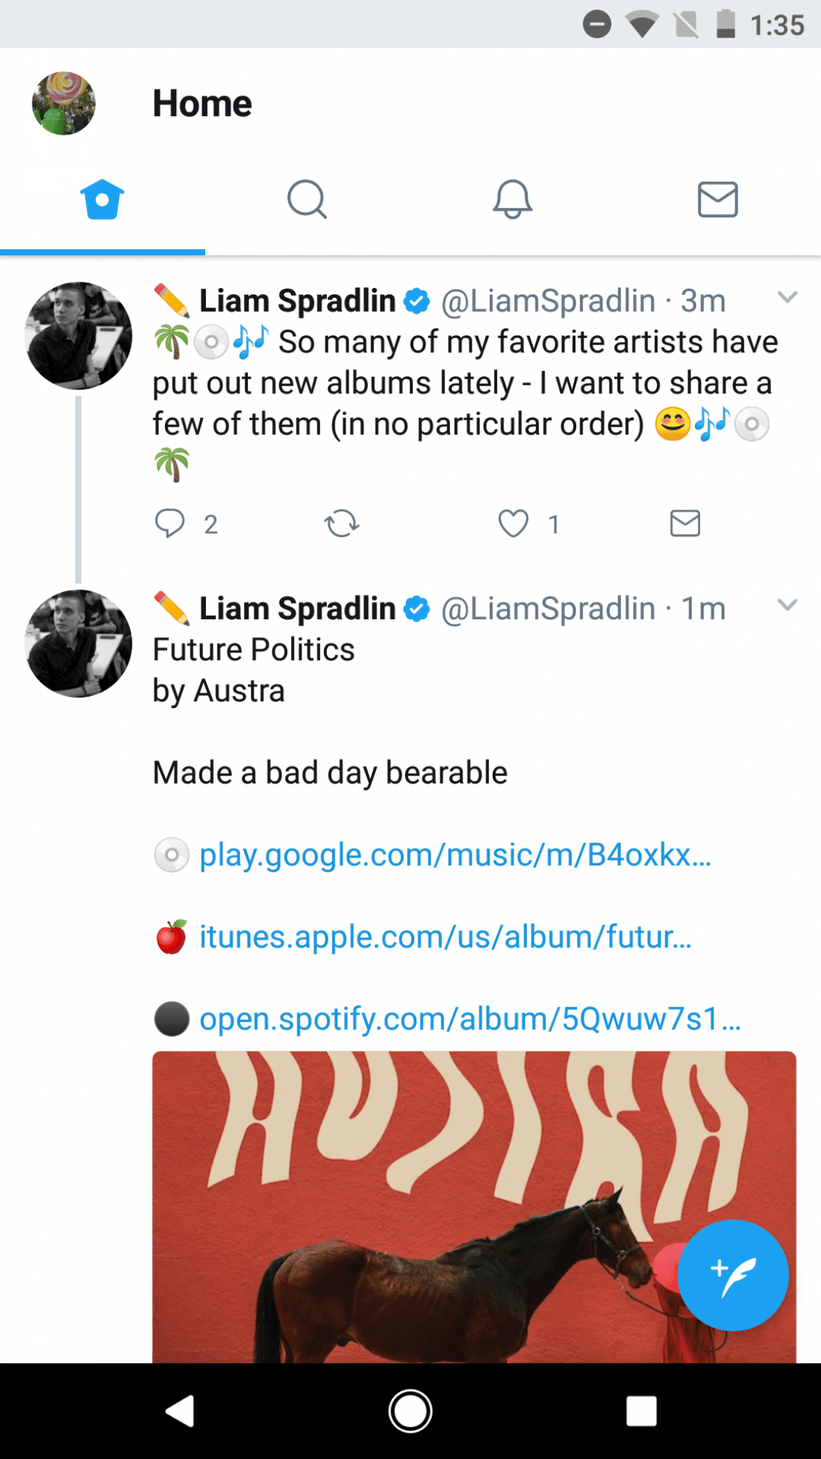Reply to the favorite artists tweet
Image resolution: width=821 pixels, height=1459 pixels.
click(x=170, y=523)
